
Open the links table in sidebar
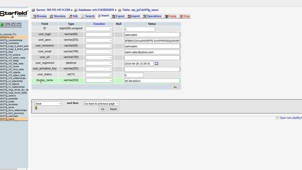point(6,52)
